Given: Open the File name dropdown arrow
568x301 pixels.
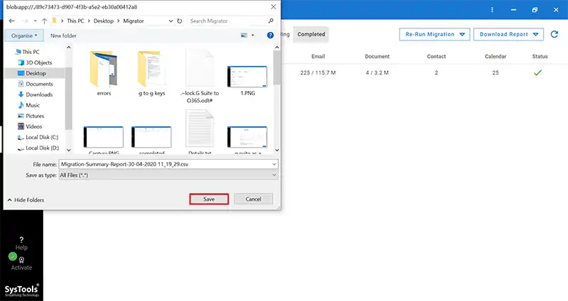Looking at the screenshot, I should tap(274, 164).
